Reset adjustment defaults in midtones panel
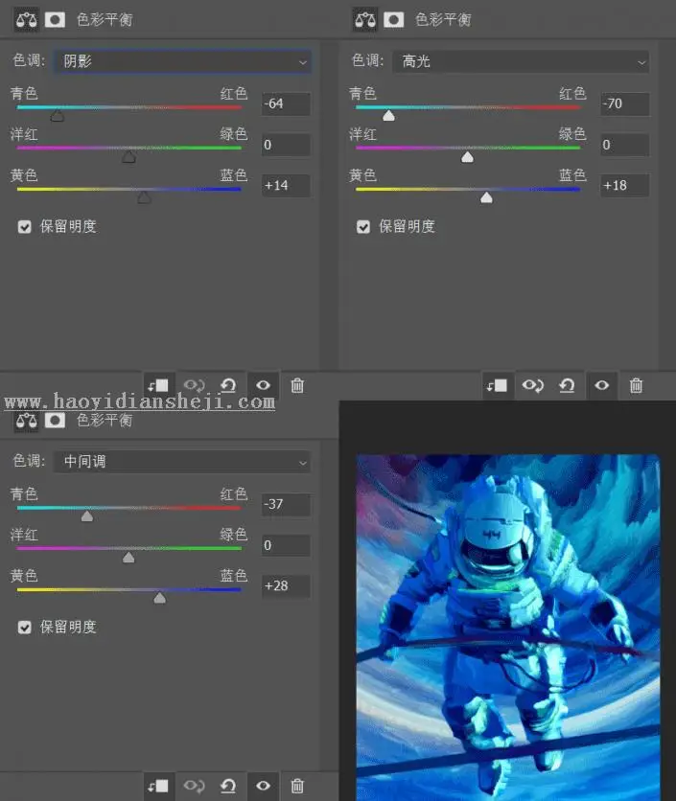676x801 pixels. click(x=228, y=786)
